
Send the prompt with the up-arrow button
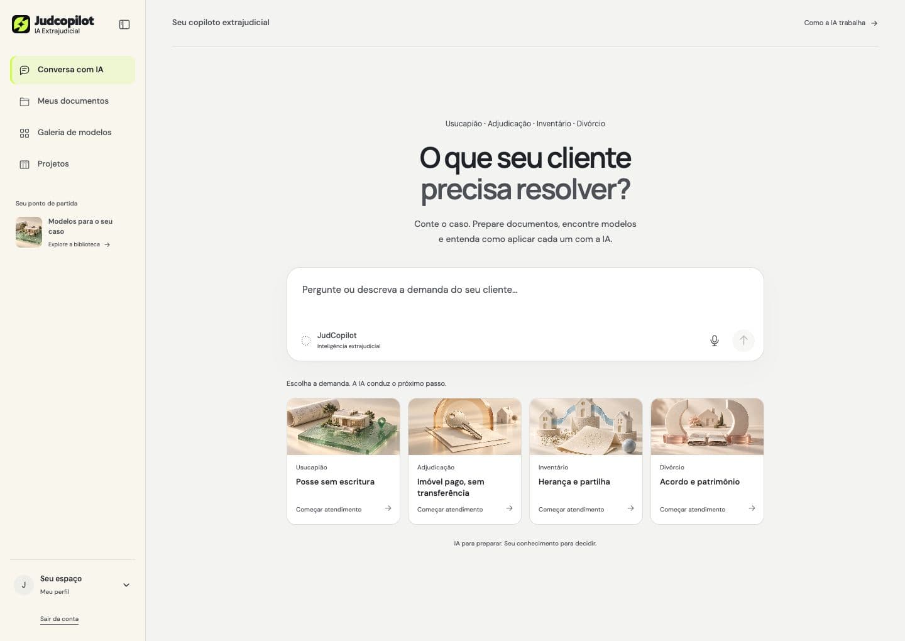pos(743,341)
